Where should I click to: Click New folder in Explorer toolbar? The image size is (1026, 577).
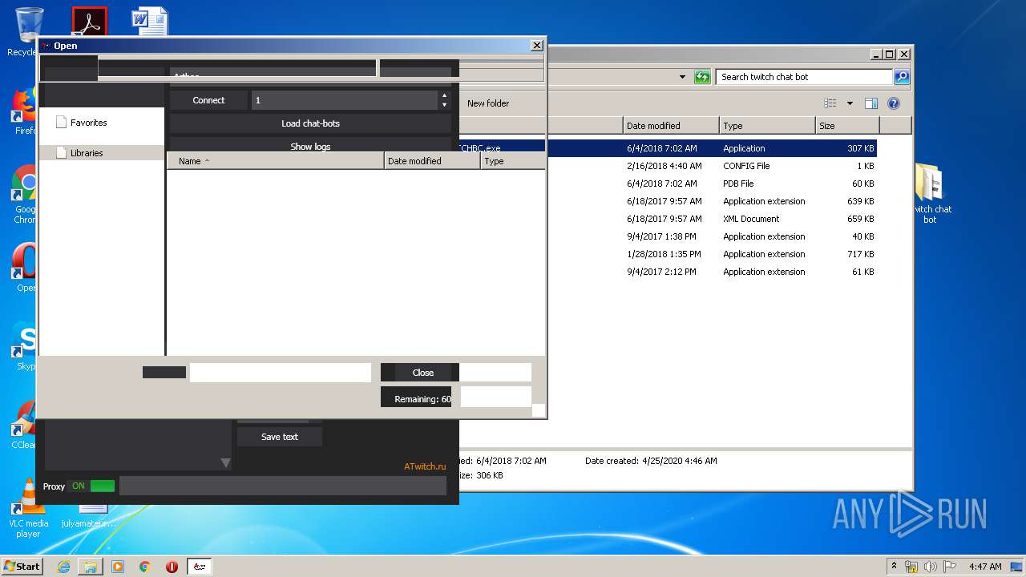coord(488,103)
